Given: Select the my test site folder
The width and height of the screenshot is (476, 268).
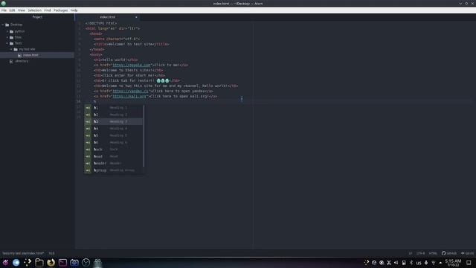Looking at the screenshot, I should tap(27, 49).
